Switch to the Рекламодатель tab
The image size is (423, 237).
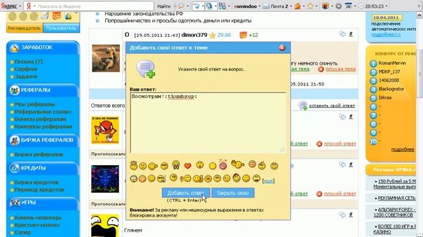24,28
